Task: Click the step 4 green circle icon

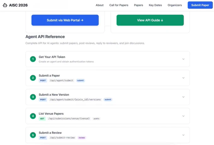Action: point(33,116)
